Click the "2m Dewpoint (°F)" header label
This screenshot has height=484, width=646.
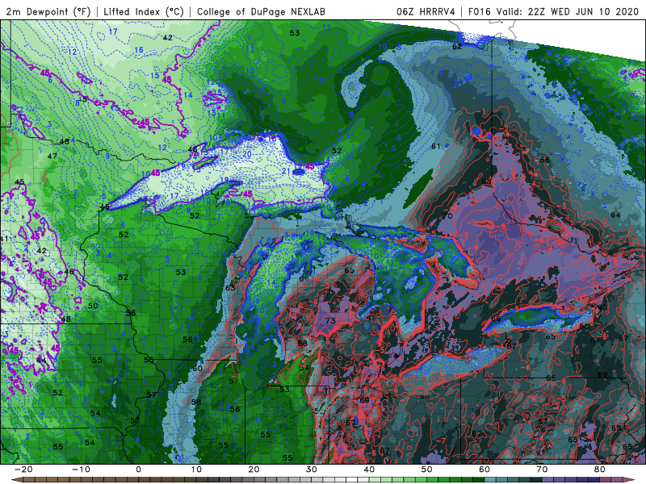pyautogui.click(x=48, y=11)
